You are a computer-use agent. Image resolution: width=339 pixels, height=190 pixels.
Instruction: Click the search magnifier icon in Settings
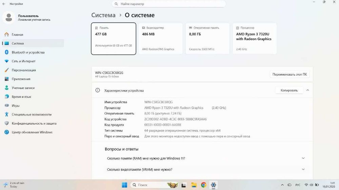pyautogui.click(x=116, y=4)
